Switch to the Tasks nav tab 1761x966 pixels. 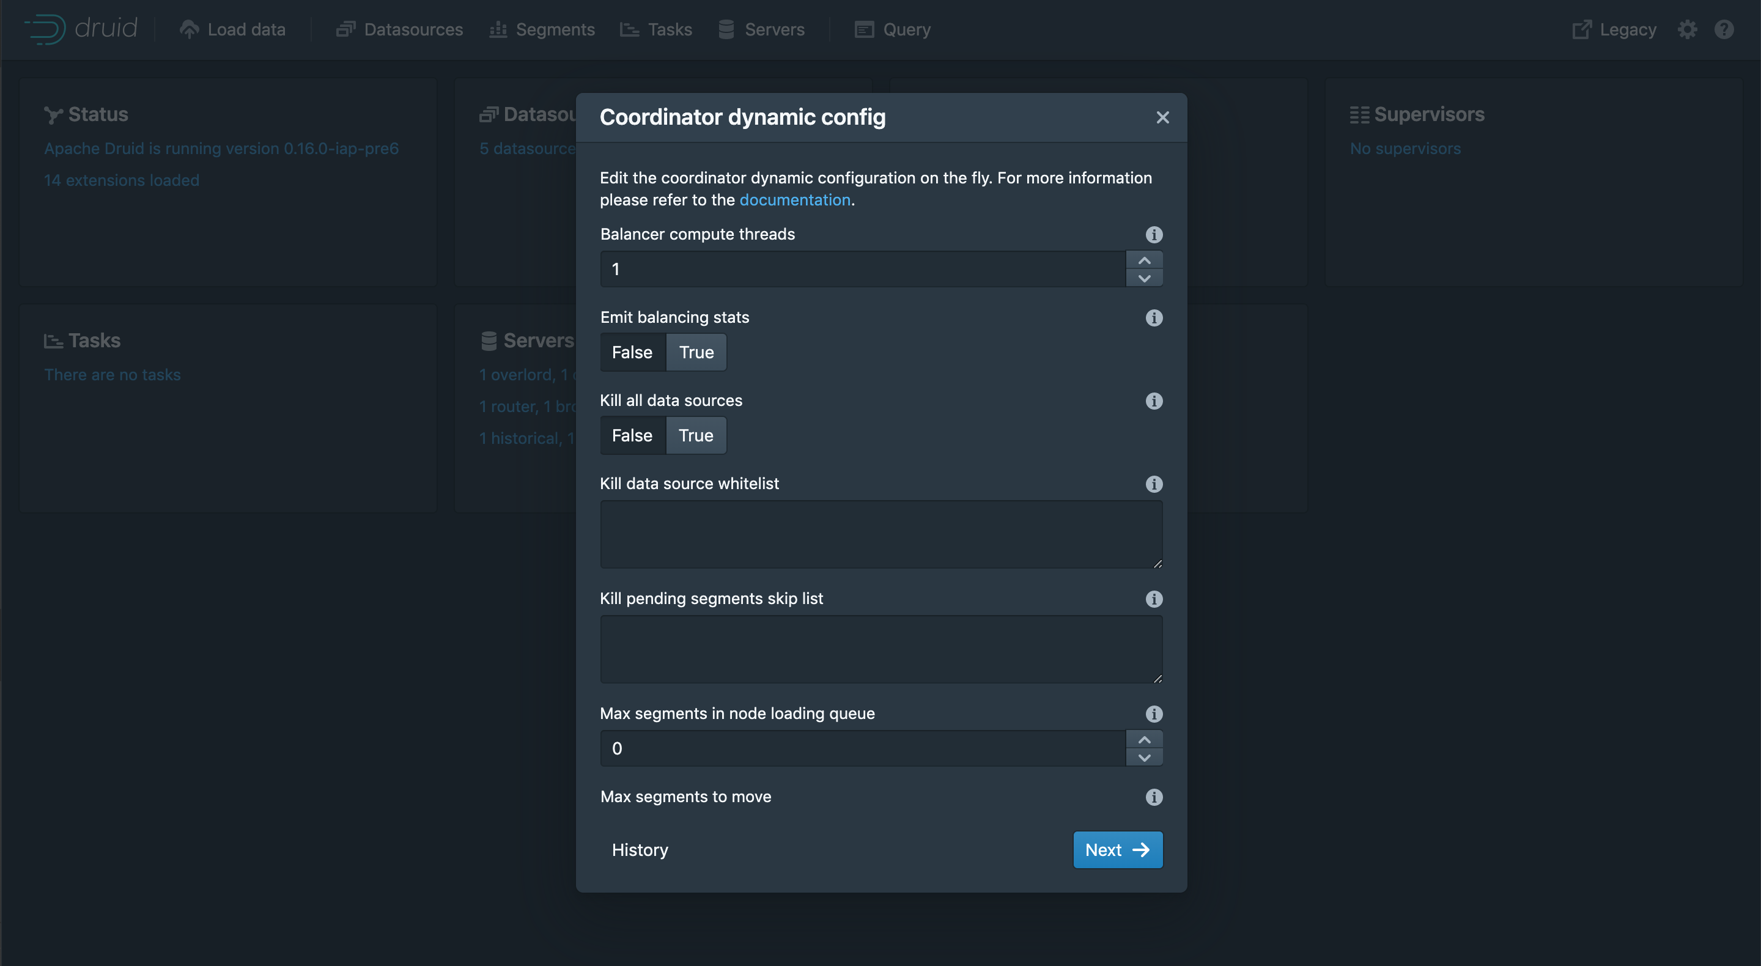(x=656, y=29)
